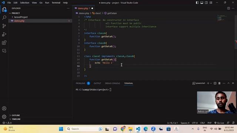
Task: Open Microsoft Edge from the taskbar
Action: [x=146, y=129]
